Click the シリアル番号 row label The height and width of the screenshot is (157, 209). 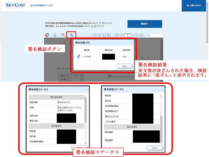point(110,122)
